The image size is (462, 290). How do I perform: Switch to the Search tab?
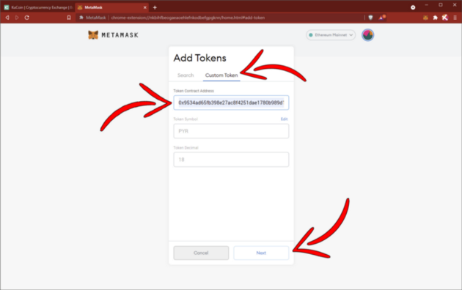coord(186,75)
